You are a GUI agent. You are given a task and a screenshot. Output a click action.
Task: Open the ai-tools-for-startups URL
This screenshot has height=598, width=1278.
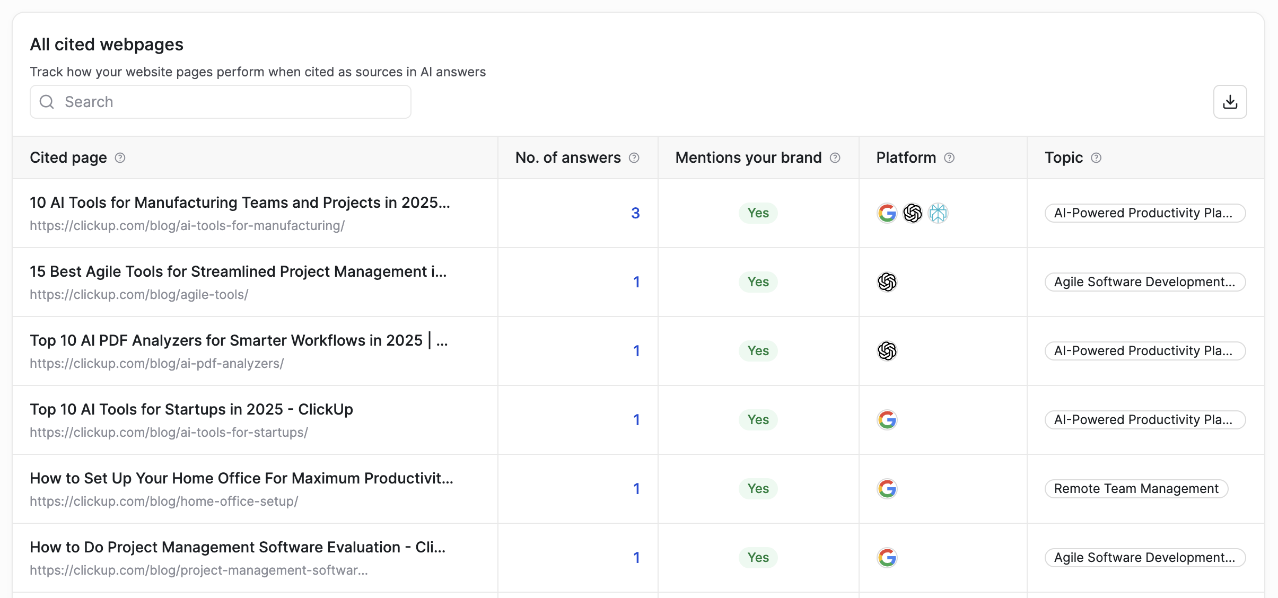[169, 433]
